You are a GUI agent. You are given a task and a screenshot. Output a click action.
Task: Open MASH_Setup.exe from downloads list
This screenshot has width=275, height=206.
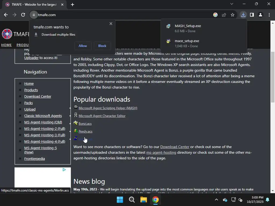click(204, 28)
